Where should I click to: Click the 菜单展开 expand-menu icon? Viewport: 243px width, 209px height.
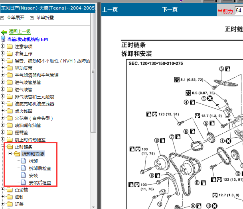(2, 18)
